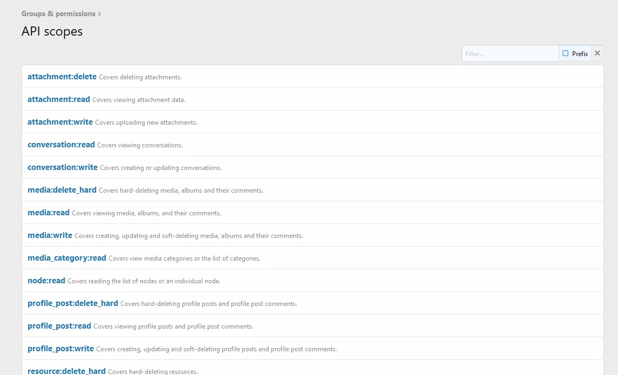Viewport: 618px width, 375px height.
Task: Click the profile_post:write description text
Action: pyautogui.click(x=216, y=349)
